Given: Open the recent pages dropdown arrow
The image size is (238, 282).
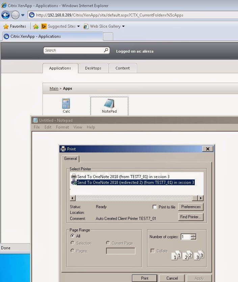Looking at the screenshot, I should click(23, 15).
